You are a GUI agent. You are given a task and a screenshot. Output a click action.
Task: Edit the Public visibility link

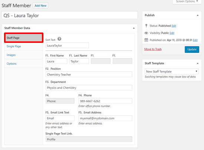pyautogui.click(x=172, y=33)
